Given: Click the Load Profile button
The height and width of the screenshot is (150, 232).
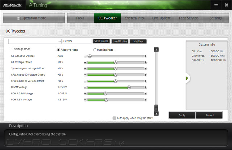Looking at the screenshot, I should tap(120, 42).
